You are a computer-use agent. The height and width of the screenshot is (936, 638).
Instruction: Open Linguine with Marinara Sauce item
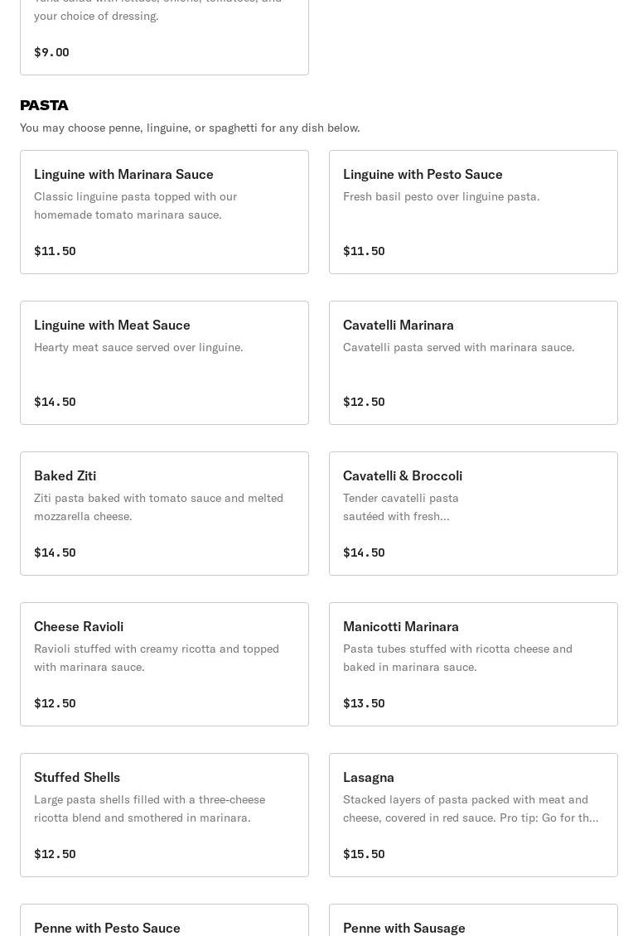click(164, 212)
